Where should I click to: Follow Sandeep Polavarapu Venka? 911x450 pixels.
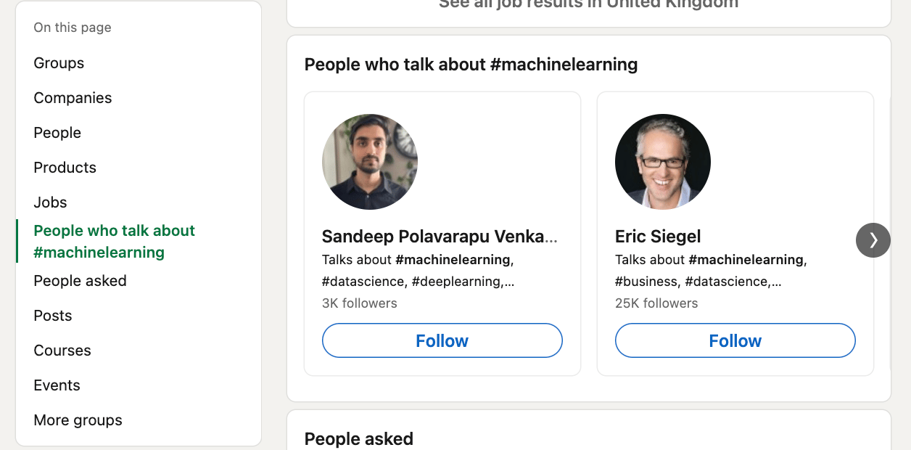click(x=442, y=340)
